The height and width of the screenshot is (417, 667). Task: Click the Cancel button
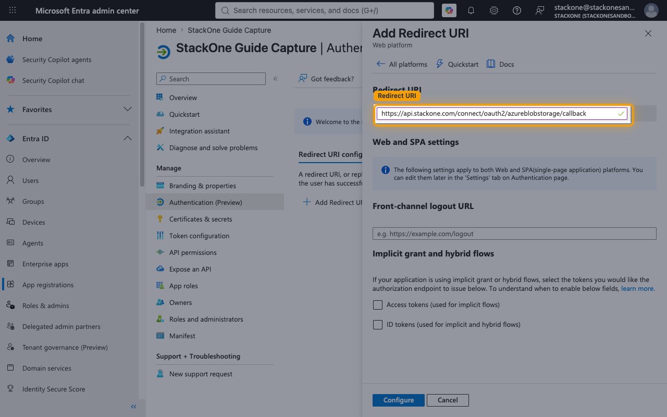pyautogui.click(x=448, y=400)
